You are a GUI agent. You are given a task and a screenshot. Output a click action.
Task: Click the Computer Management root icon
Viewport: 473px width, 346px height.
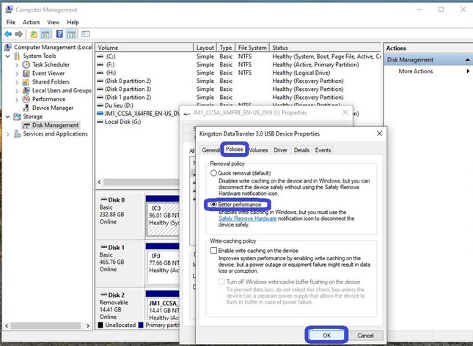pyautogui.click(x=8, y=48)
